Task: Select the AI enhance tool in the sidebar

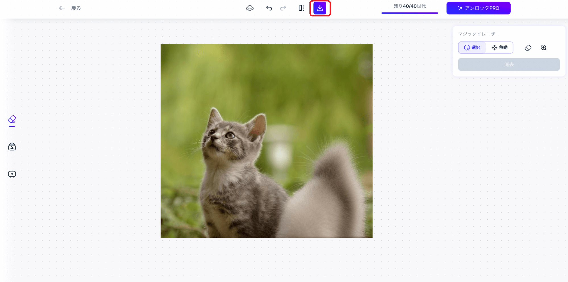Action: tap(12, 174)
